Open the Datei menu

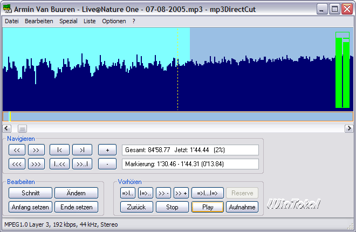pyautogui.click(x=11, y=21)
